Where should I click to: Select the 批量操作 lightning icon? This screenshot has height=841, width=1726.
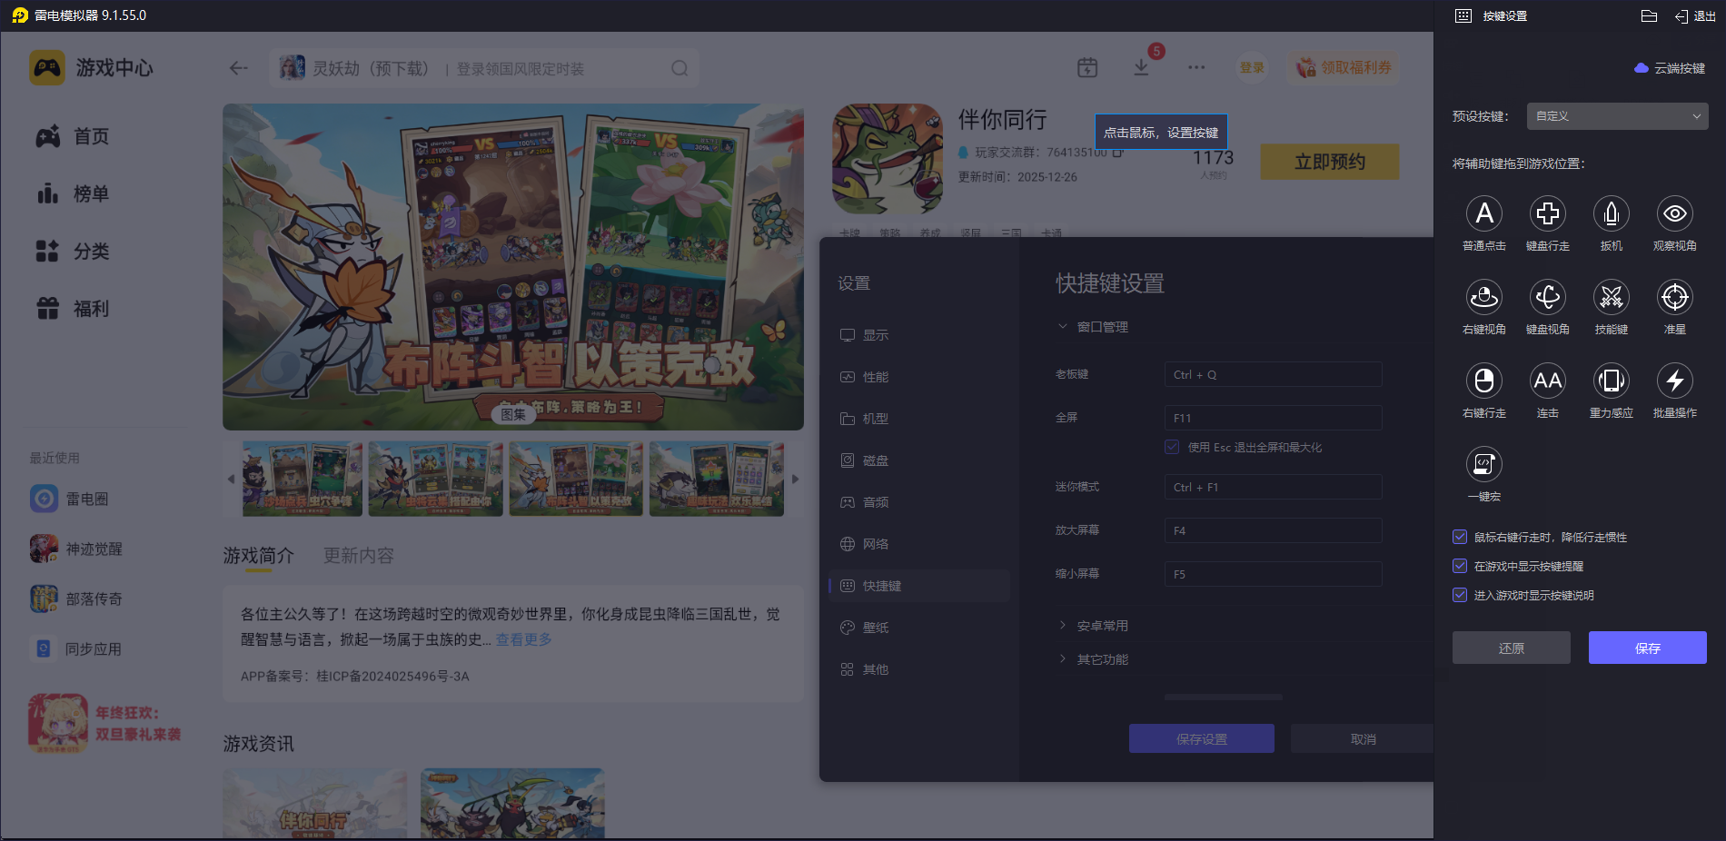point(1675,381)
